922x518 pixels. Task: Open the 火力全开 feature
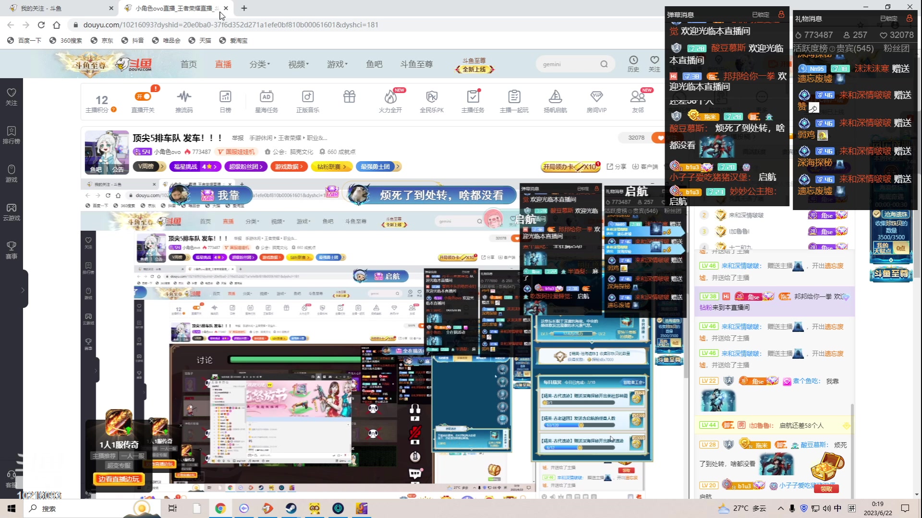390,101
